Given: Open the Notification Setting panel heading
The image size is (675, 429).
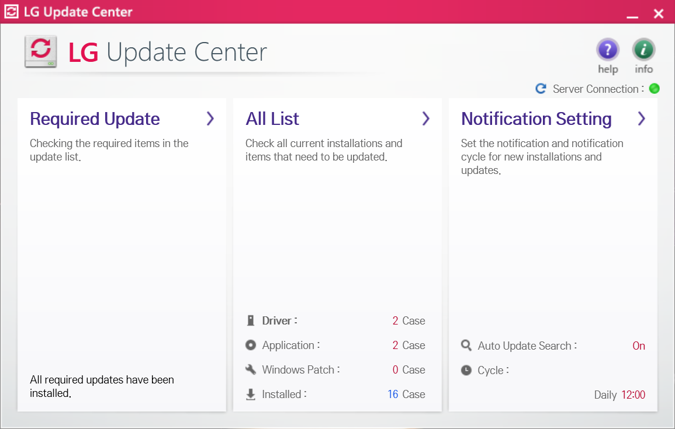Looking at the screenshot, I should click(x=536, y=118).
